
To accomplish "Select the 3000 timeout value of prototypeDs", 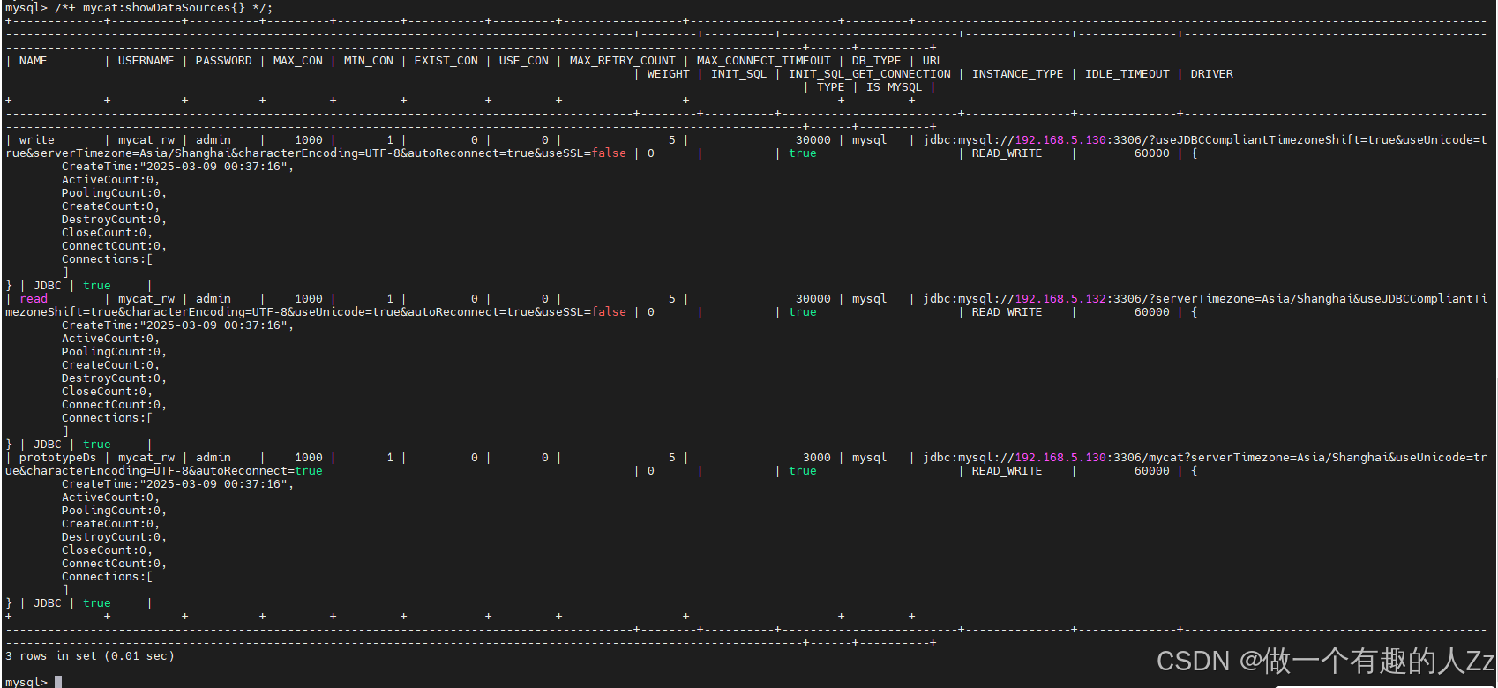I will [x=816, y=458].
